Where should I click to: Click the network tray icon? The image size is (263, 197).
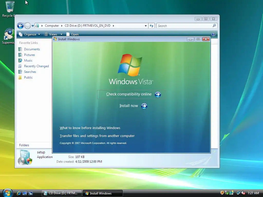point(238,193)
